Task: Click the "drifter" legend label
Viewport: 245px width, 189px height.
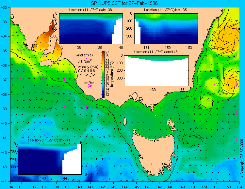Action: [x=89, y=83]
